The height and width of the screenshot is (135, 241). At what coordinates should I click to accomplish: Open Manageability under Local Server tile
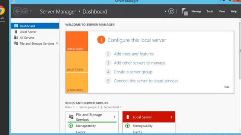142,126
